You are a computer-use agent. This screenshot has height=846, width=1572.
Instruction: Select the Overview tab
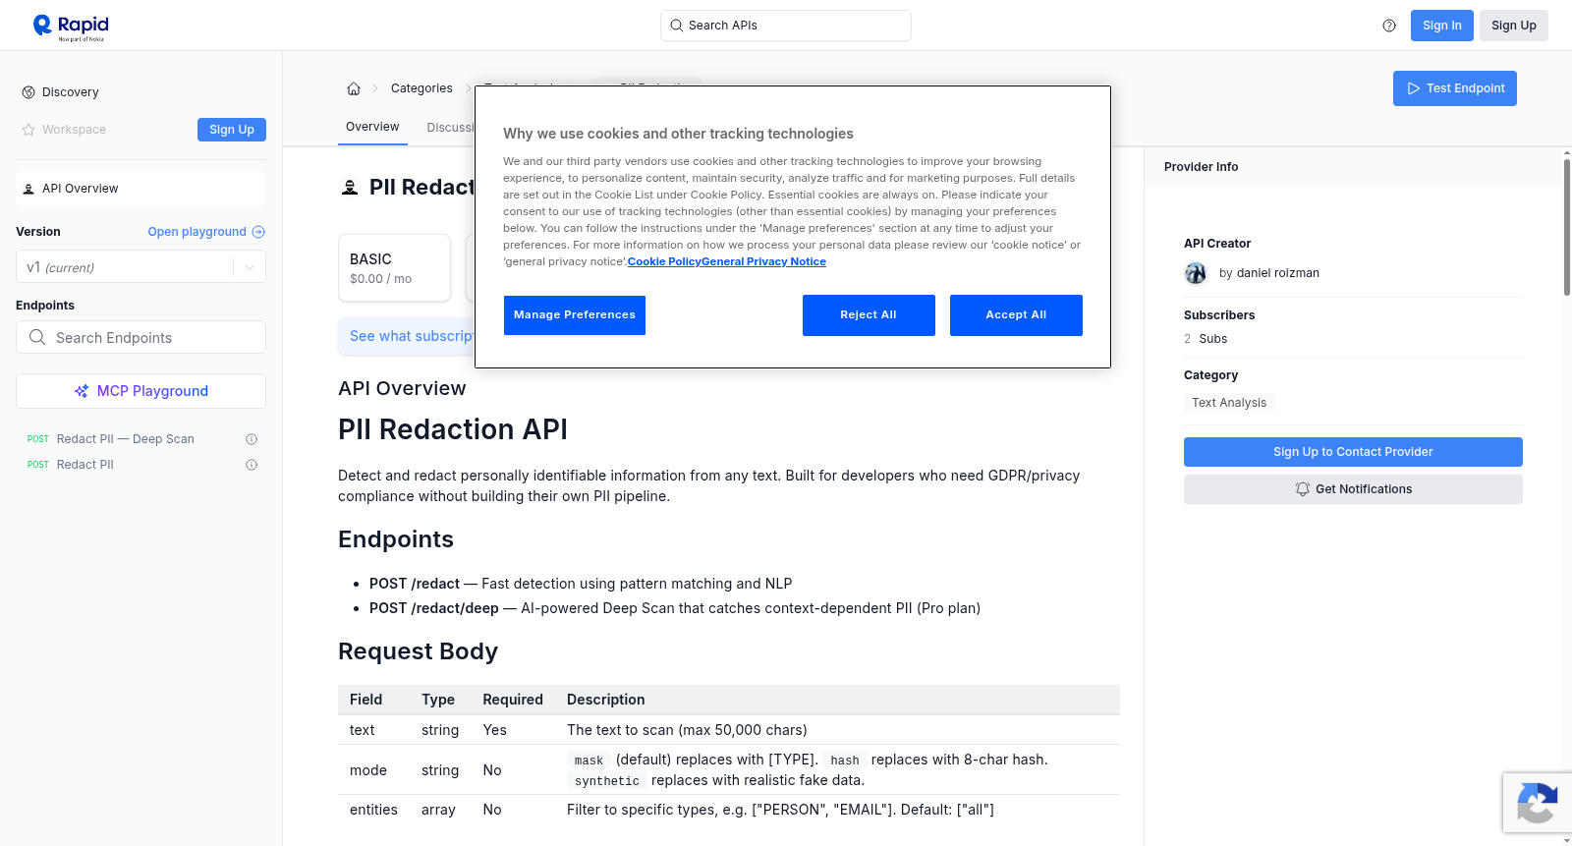pos(372,127)
